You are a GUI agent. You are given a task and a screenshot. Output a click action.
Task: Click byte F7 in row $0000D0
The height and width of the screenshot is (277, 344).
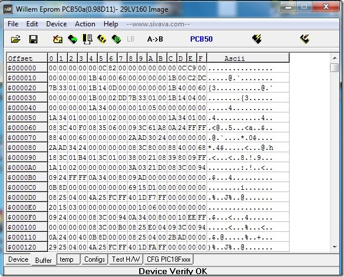[x=152, y=197]
